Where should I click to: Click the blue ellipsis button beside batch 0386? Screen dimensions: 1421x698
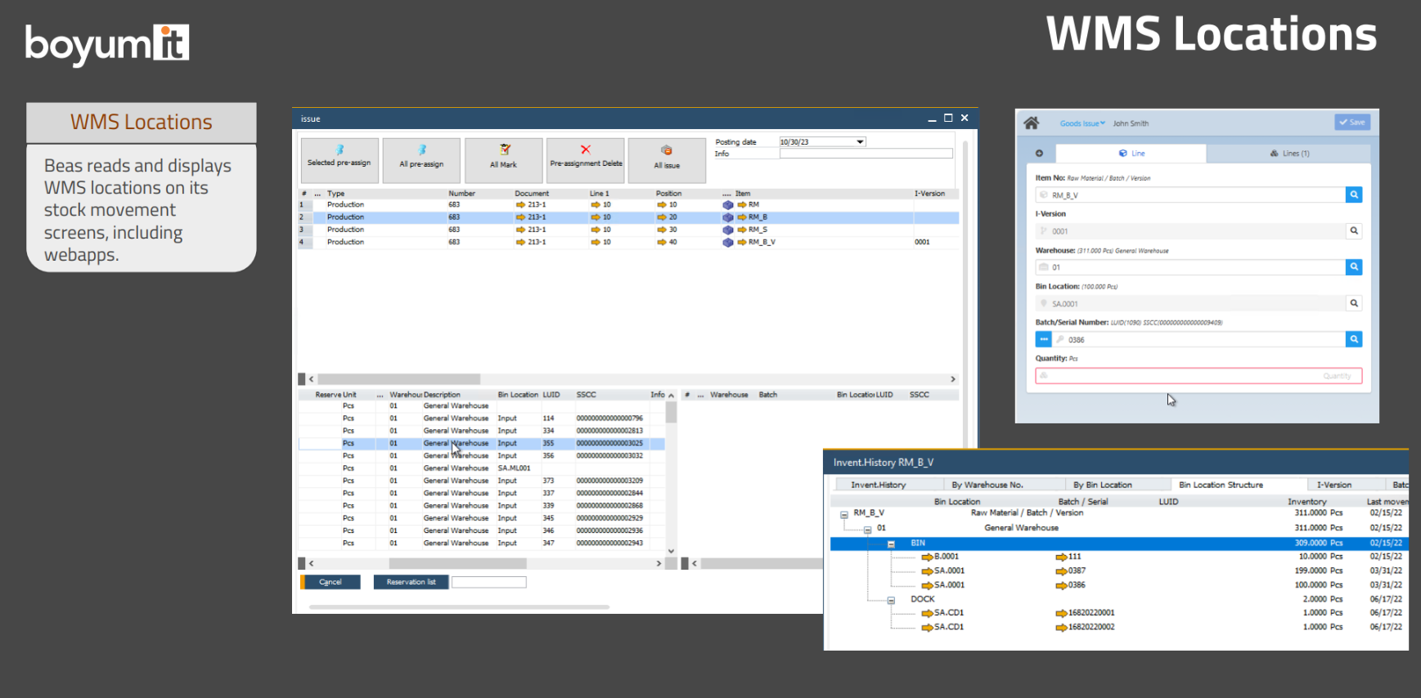tap(1043, 338)
